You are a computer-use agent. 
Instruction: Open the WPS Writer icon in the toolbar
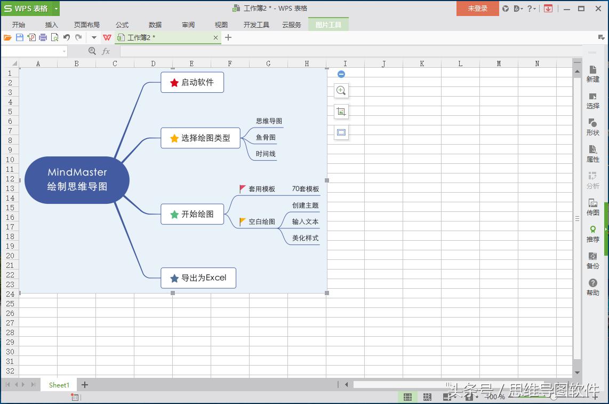coord(107,37)
